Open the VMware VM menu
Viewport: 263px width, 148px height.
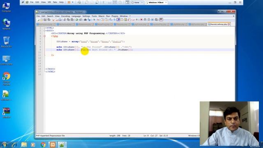tap(49, 2)
